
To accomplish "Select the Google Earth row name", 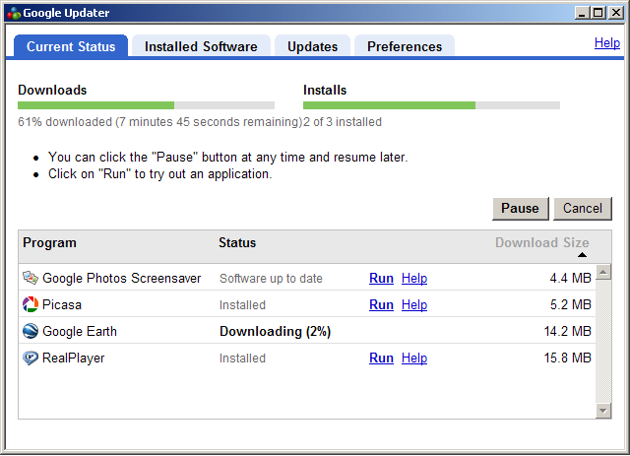I will pyautogui.click(x=80, y=331).
